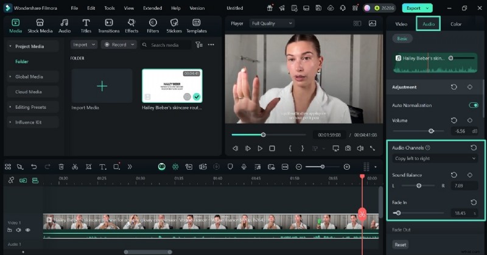Mute the Video 1 track
487x255 pixels.
(19, 230)
